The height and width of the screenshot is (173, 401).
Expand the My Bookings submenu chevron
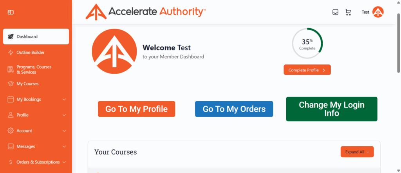click(64, 99)
